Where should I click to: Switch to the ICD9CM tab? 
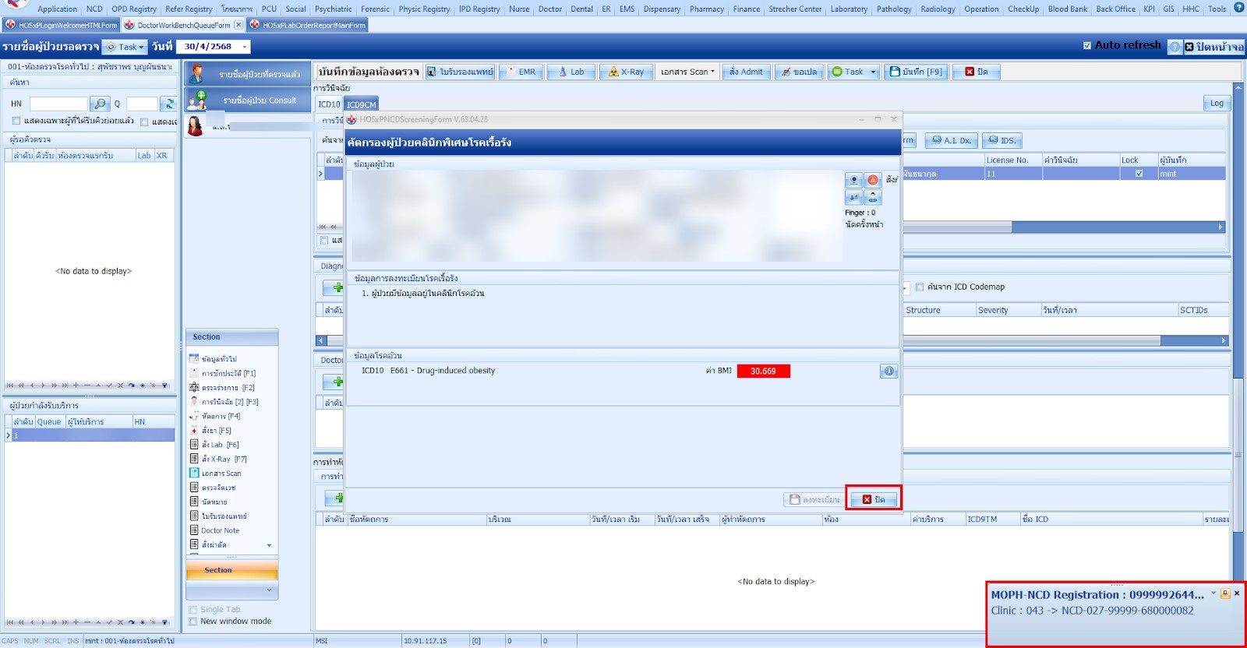coord(362,104)
